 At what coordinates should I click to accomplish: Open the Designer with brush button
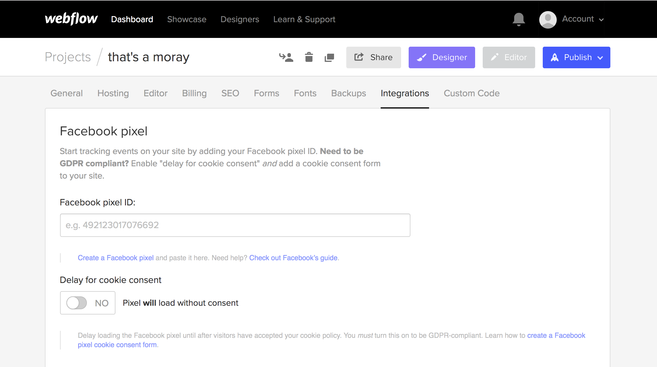(x=442, y=57)
